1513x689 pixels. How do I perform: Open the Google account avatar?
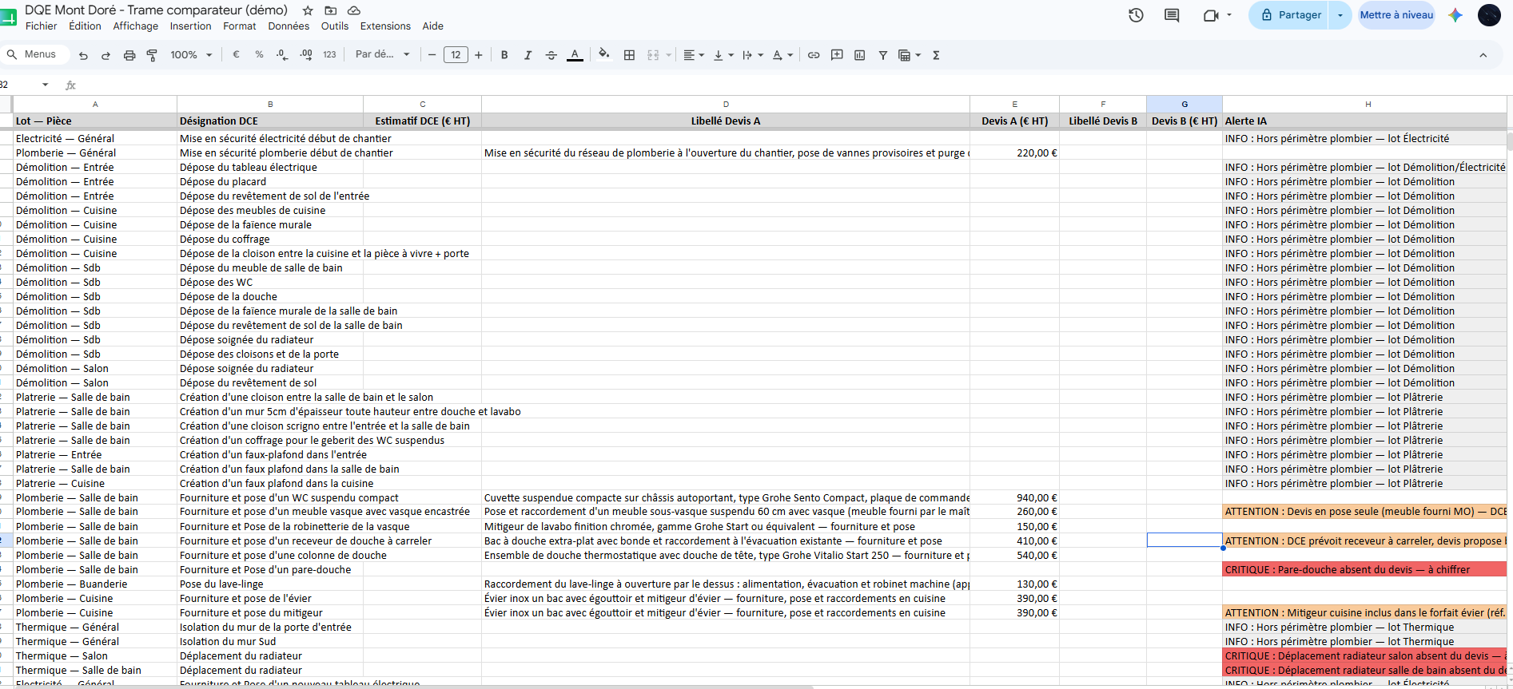point(1489,15)
